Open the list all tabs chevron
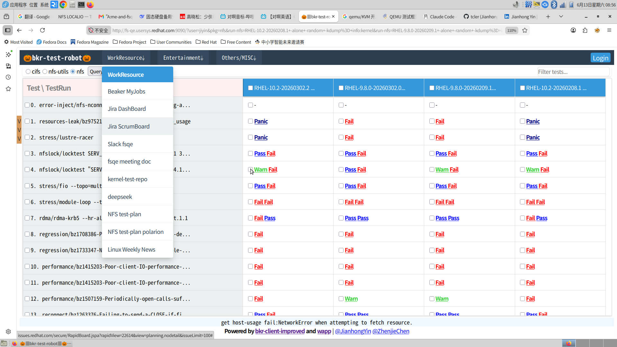 point(561,16)
